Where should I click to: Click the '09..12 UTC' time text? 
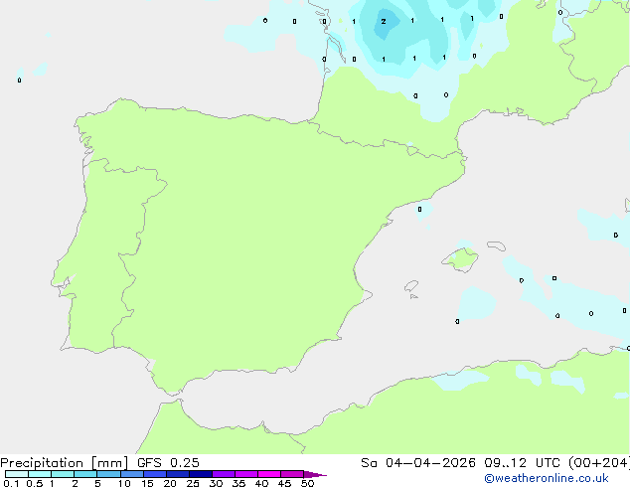pos(522,463)
